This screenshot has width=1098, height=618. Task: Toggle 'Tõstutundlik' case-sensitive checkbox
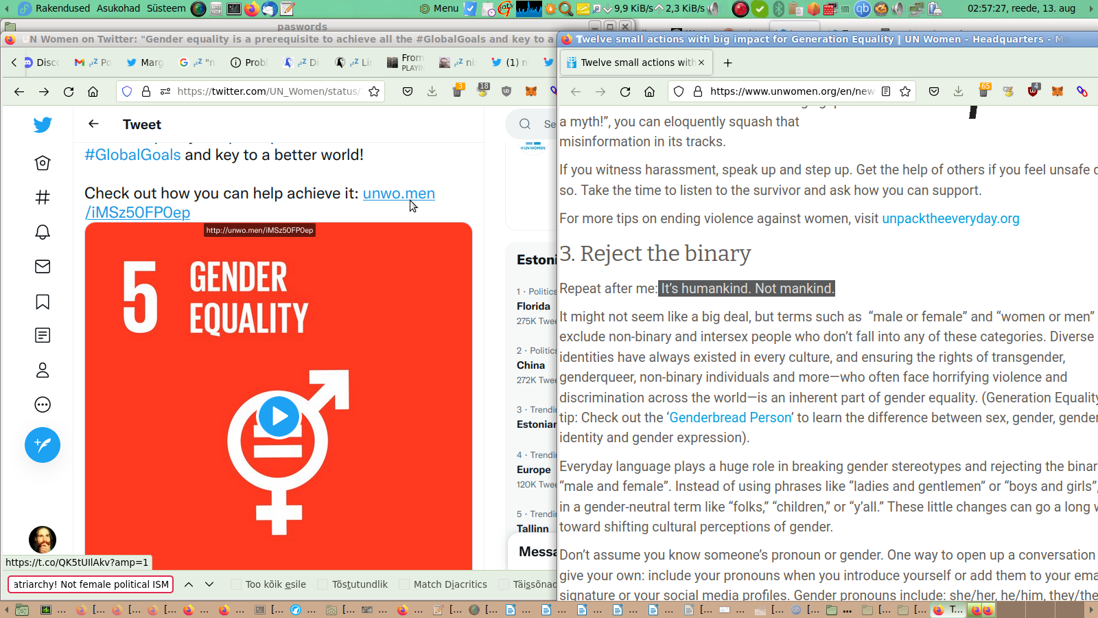[323, 584]
